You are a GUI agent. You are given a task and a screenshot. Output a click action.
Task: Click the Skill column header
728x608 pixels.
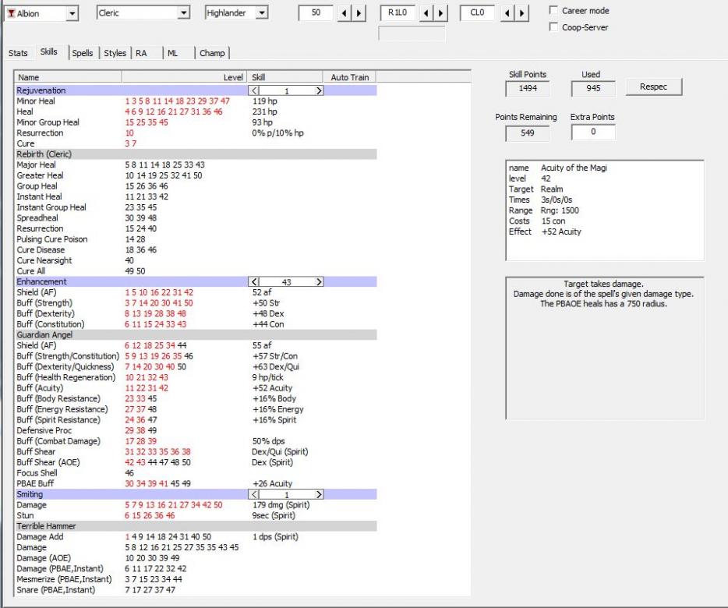(285, 77)
